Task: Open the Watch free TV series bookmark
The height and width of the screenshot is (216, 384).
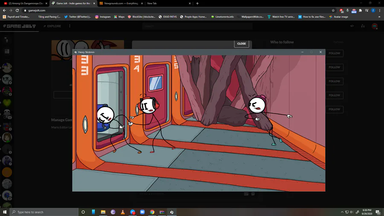Action: 281,17
